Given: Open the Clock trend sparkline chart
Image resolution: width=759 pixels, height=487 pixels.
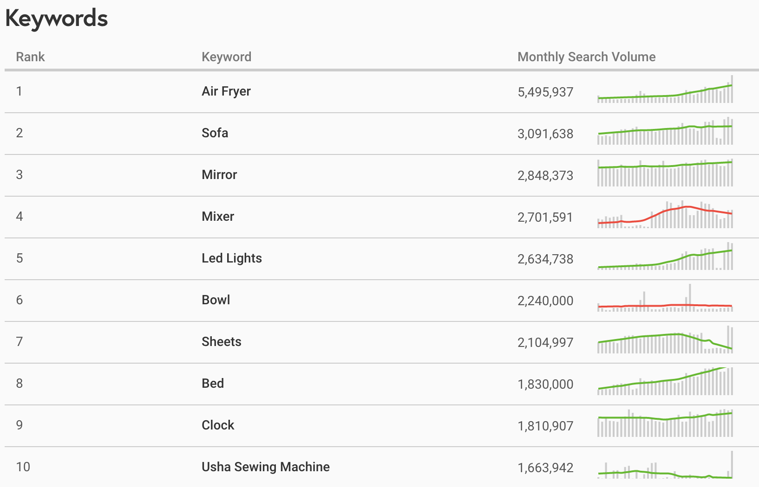Looking at the screenshot, I should (x=665, y=423).
